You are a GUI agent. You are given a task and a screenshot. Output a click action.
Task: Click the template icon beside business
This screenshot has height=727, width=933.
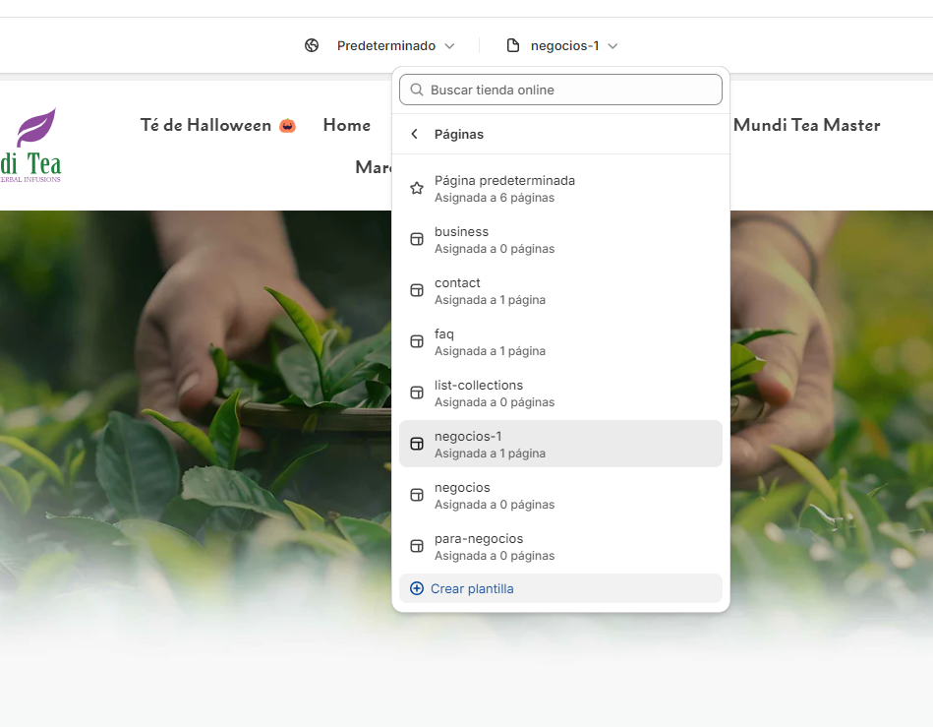[417, 239]
